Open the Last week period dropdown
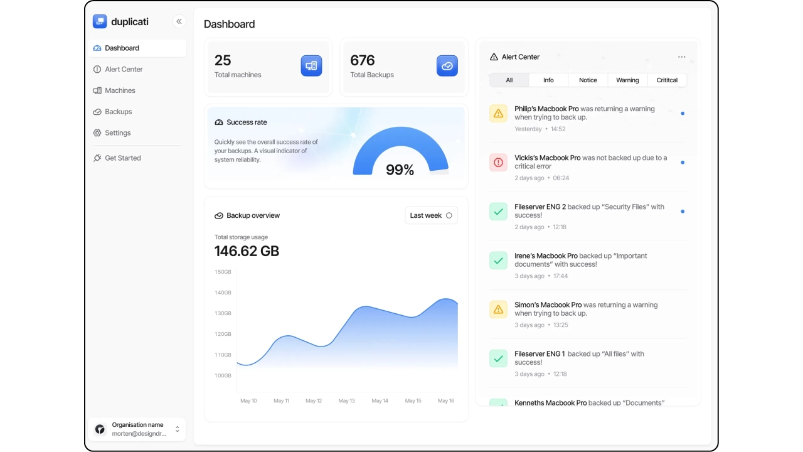 point(431,215)
